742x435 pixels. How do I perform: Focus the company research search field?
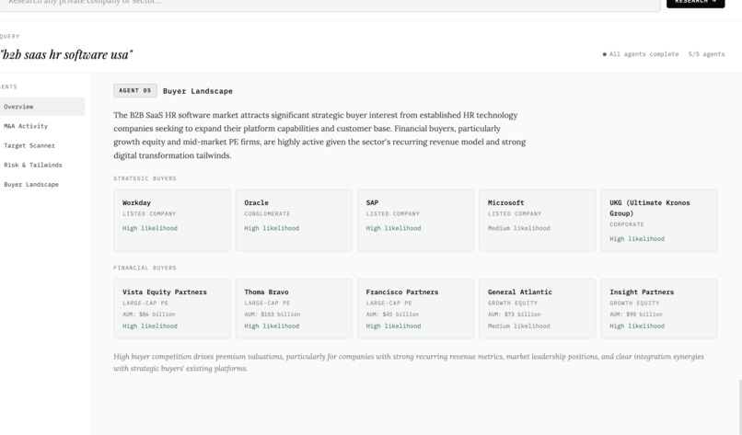pos(330,4)
